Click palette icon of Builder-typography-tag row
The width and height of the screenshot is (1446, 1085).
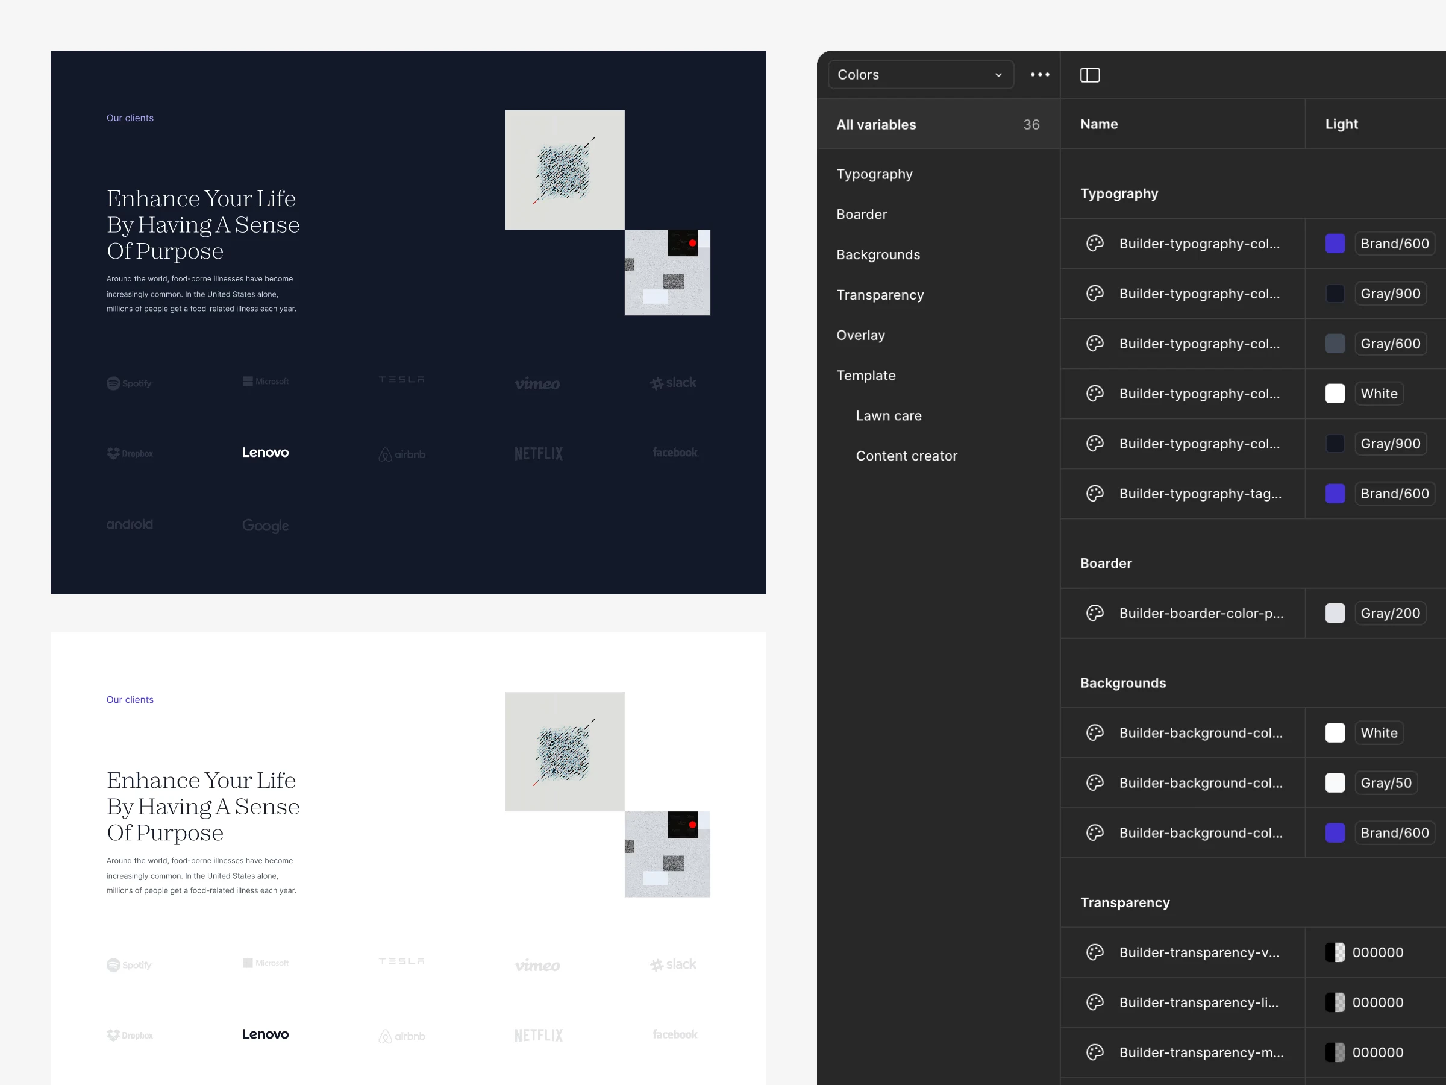point(1094,494)
